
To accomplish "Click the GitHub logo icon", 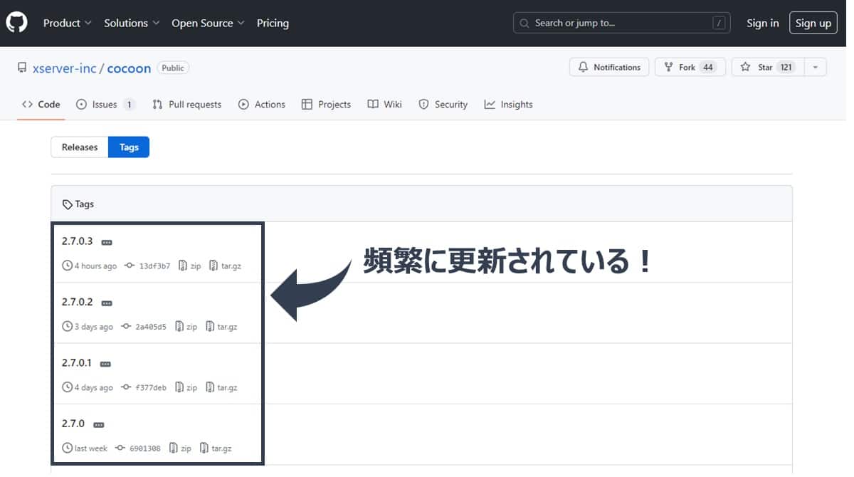I will pos(16,23).
